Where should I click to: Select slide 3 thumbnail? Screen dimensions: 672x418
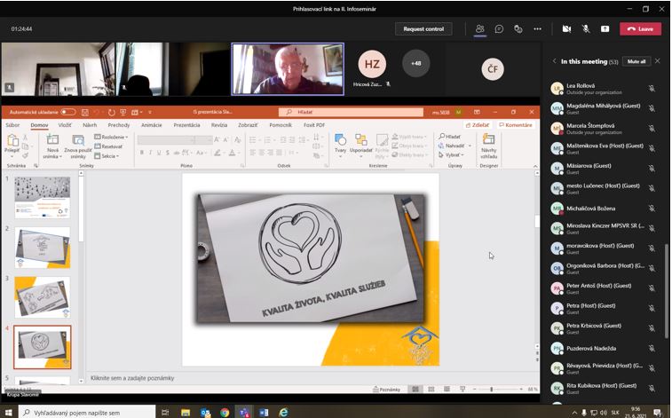(x=43, y=297)
